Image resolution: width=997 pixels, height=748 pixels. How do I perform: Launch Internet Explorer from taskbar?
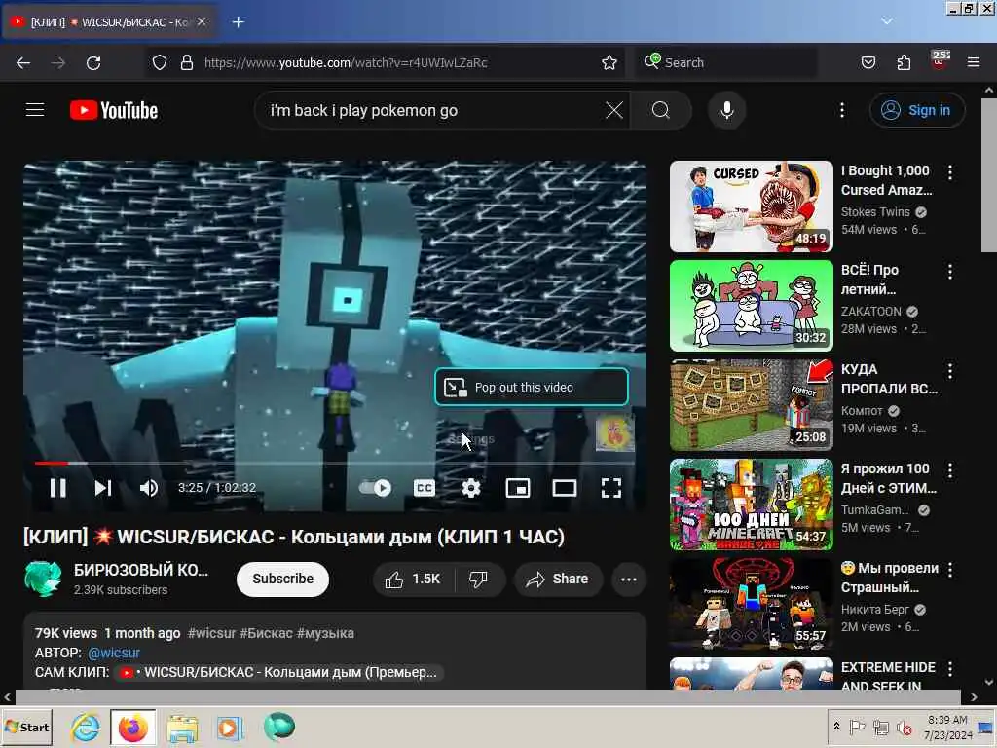tap(86, 727)
